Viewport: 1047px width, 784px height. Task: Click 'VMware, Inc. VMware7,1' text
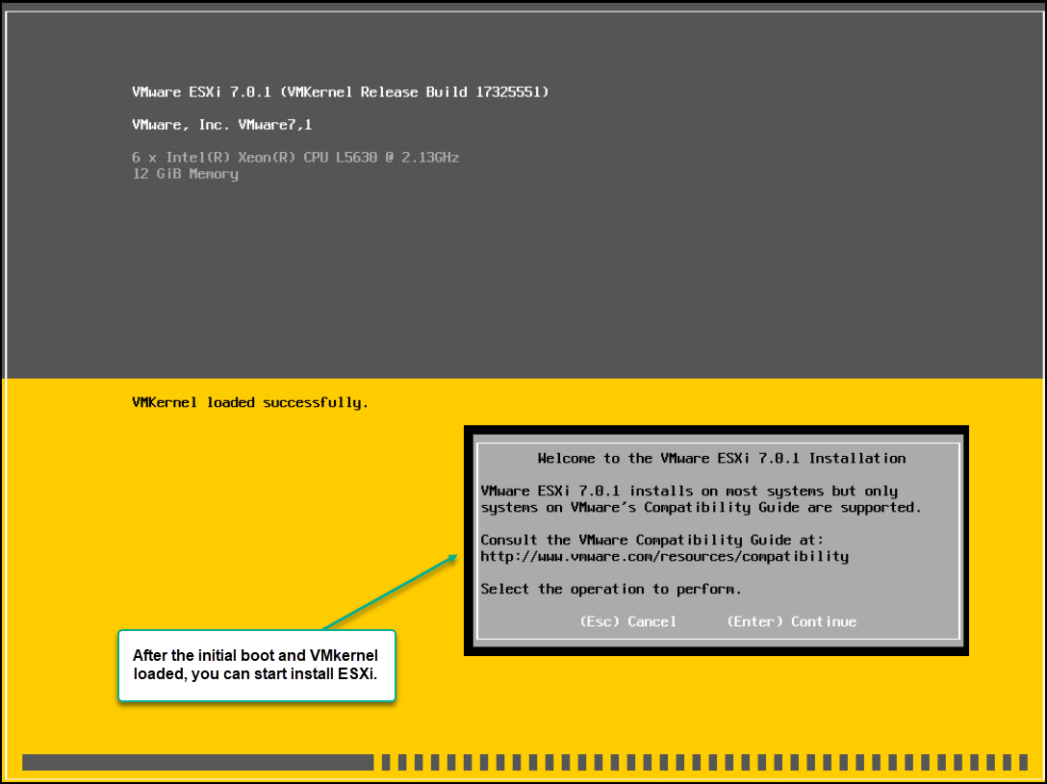221,125
